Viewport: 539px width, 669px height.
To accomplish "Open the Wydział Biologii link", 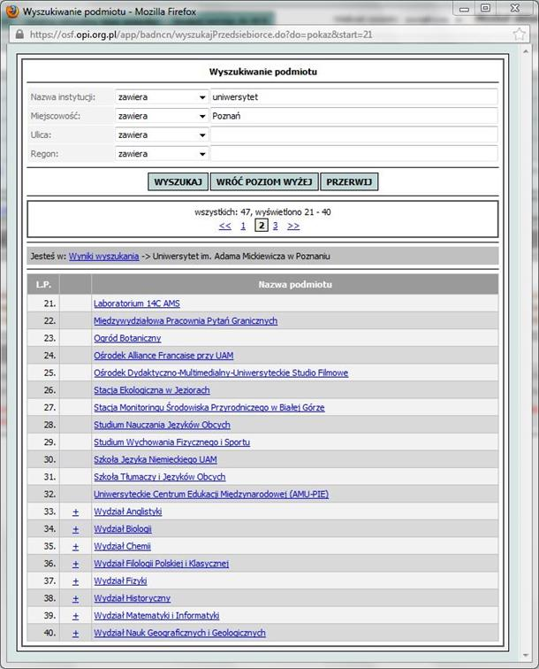I will [x=123, y=529].
